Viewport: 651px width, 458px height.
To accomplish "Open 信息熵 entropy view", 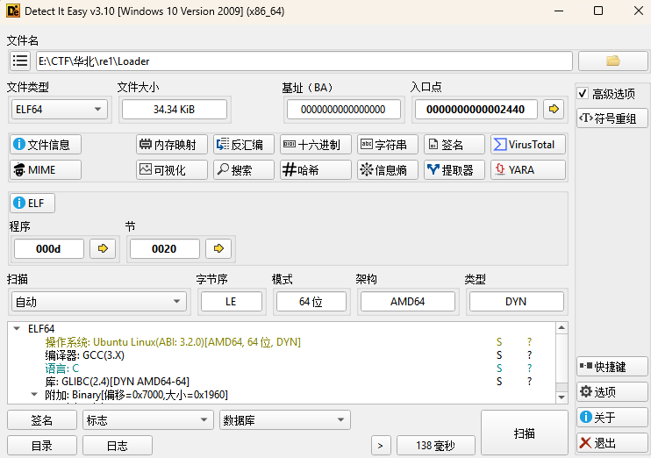I will coord(388,170).
